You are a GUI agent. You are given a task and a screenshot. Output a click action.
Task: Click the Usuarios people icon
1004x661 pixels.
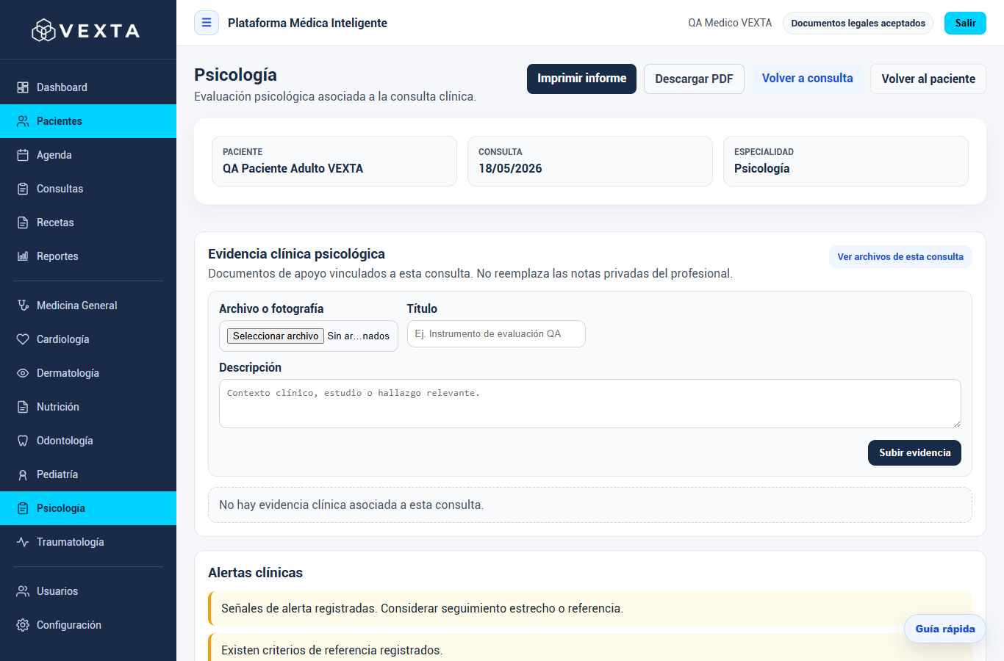coord(23,591)
